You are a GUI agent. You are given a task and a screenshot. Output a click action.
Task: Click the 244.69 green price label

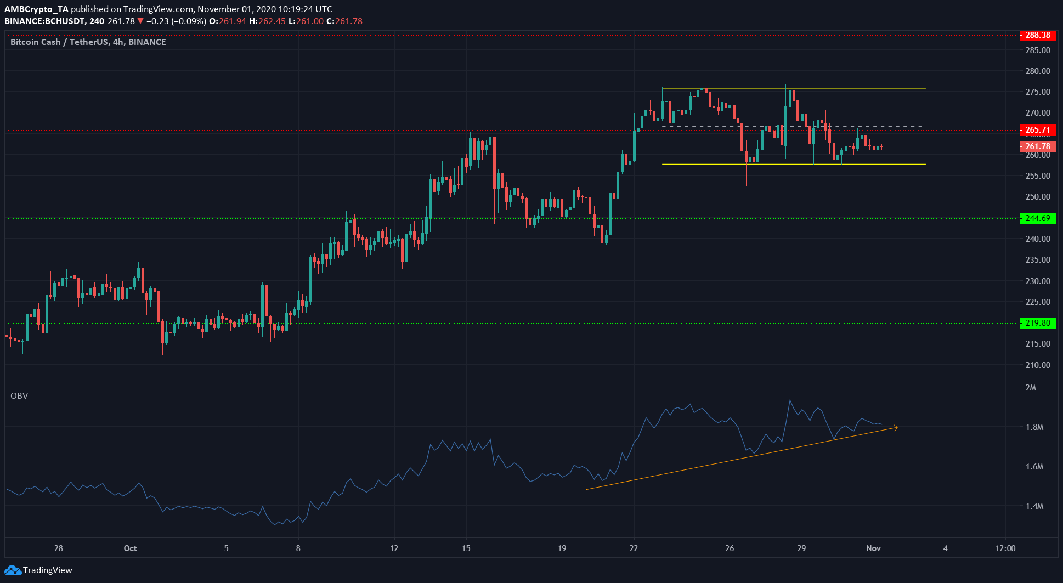point(1037,218)
